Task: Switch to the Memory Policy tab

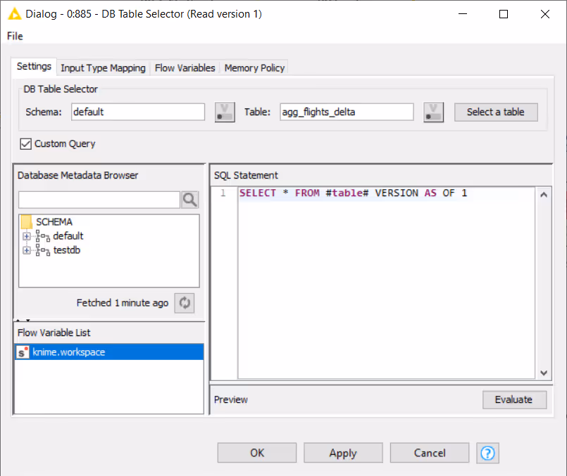Action: (254, 67)
